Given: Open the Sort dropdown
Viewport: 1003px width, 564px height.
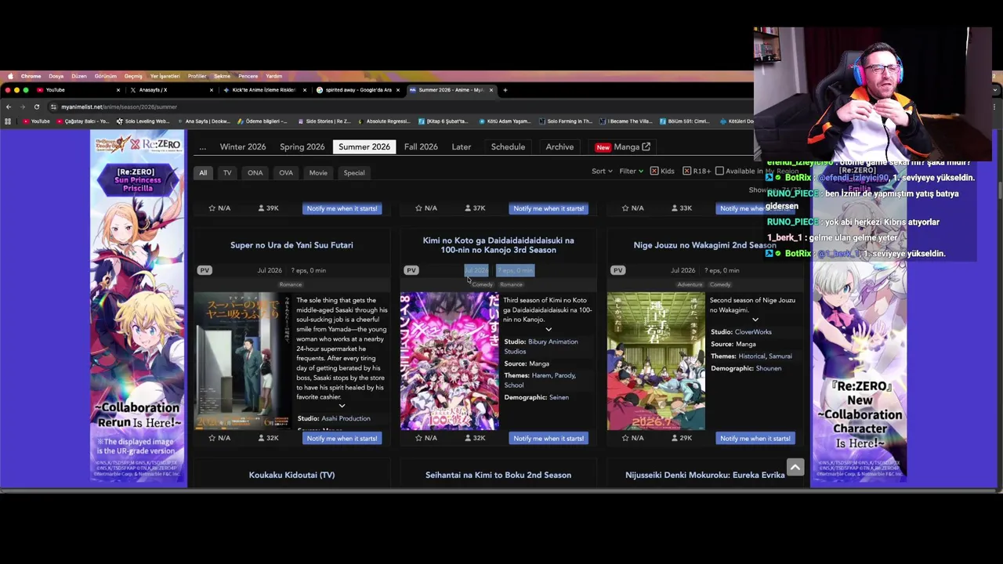Looking at the screenshot, I should point(602,171).
